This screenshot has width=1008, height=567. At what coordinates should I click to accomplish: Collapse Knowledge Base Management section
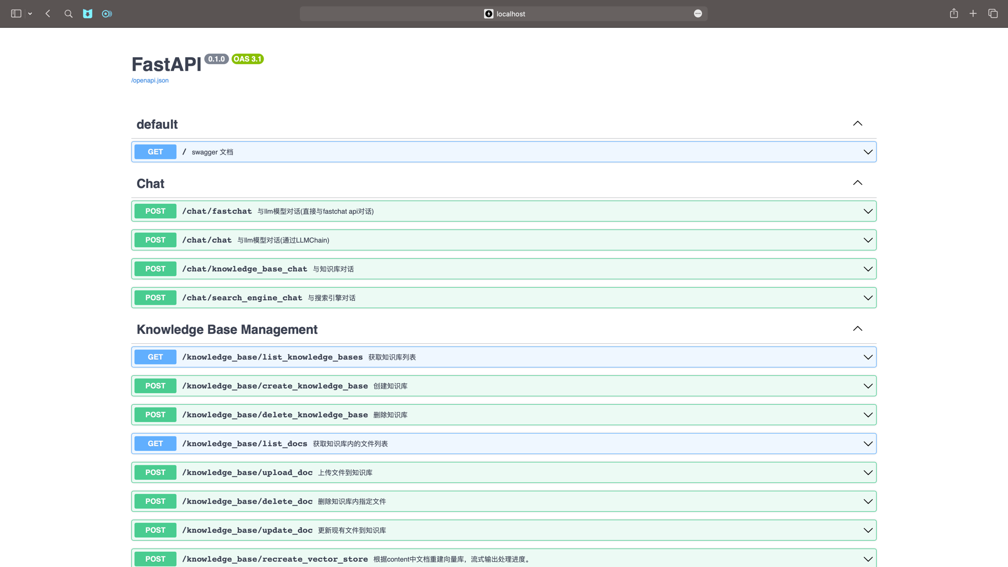(857, 329)
